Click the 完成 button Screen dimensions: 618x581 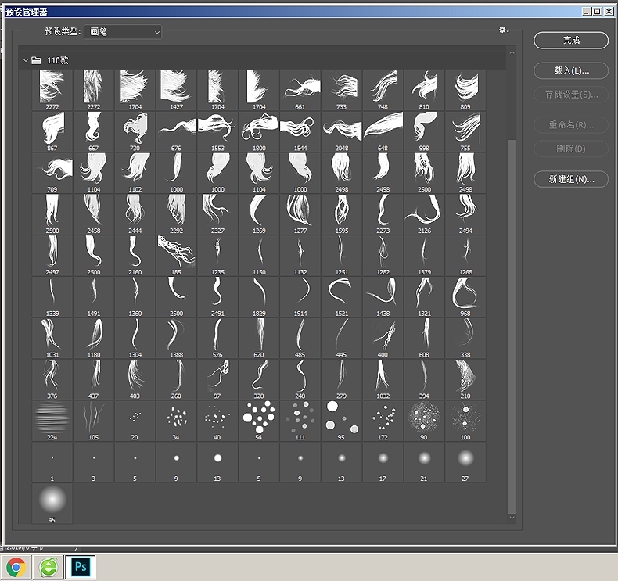pyautogui.click(x=571, y=40)
